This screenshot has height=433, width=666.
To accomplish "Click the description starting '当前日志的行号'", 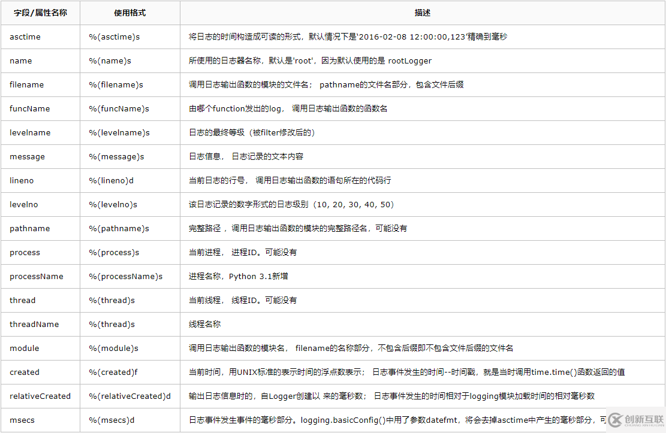I will click(x=423, y=181).
